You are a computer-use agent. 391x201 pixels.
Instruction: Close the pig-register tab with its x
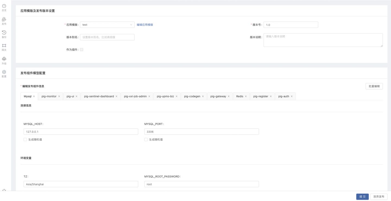(271, 96)
